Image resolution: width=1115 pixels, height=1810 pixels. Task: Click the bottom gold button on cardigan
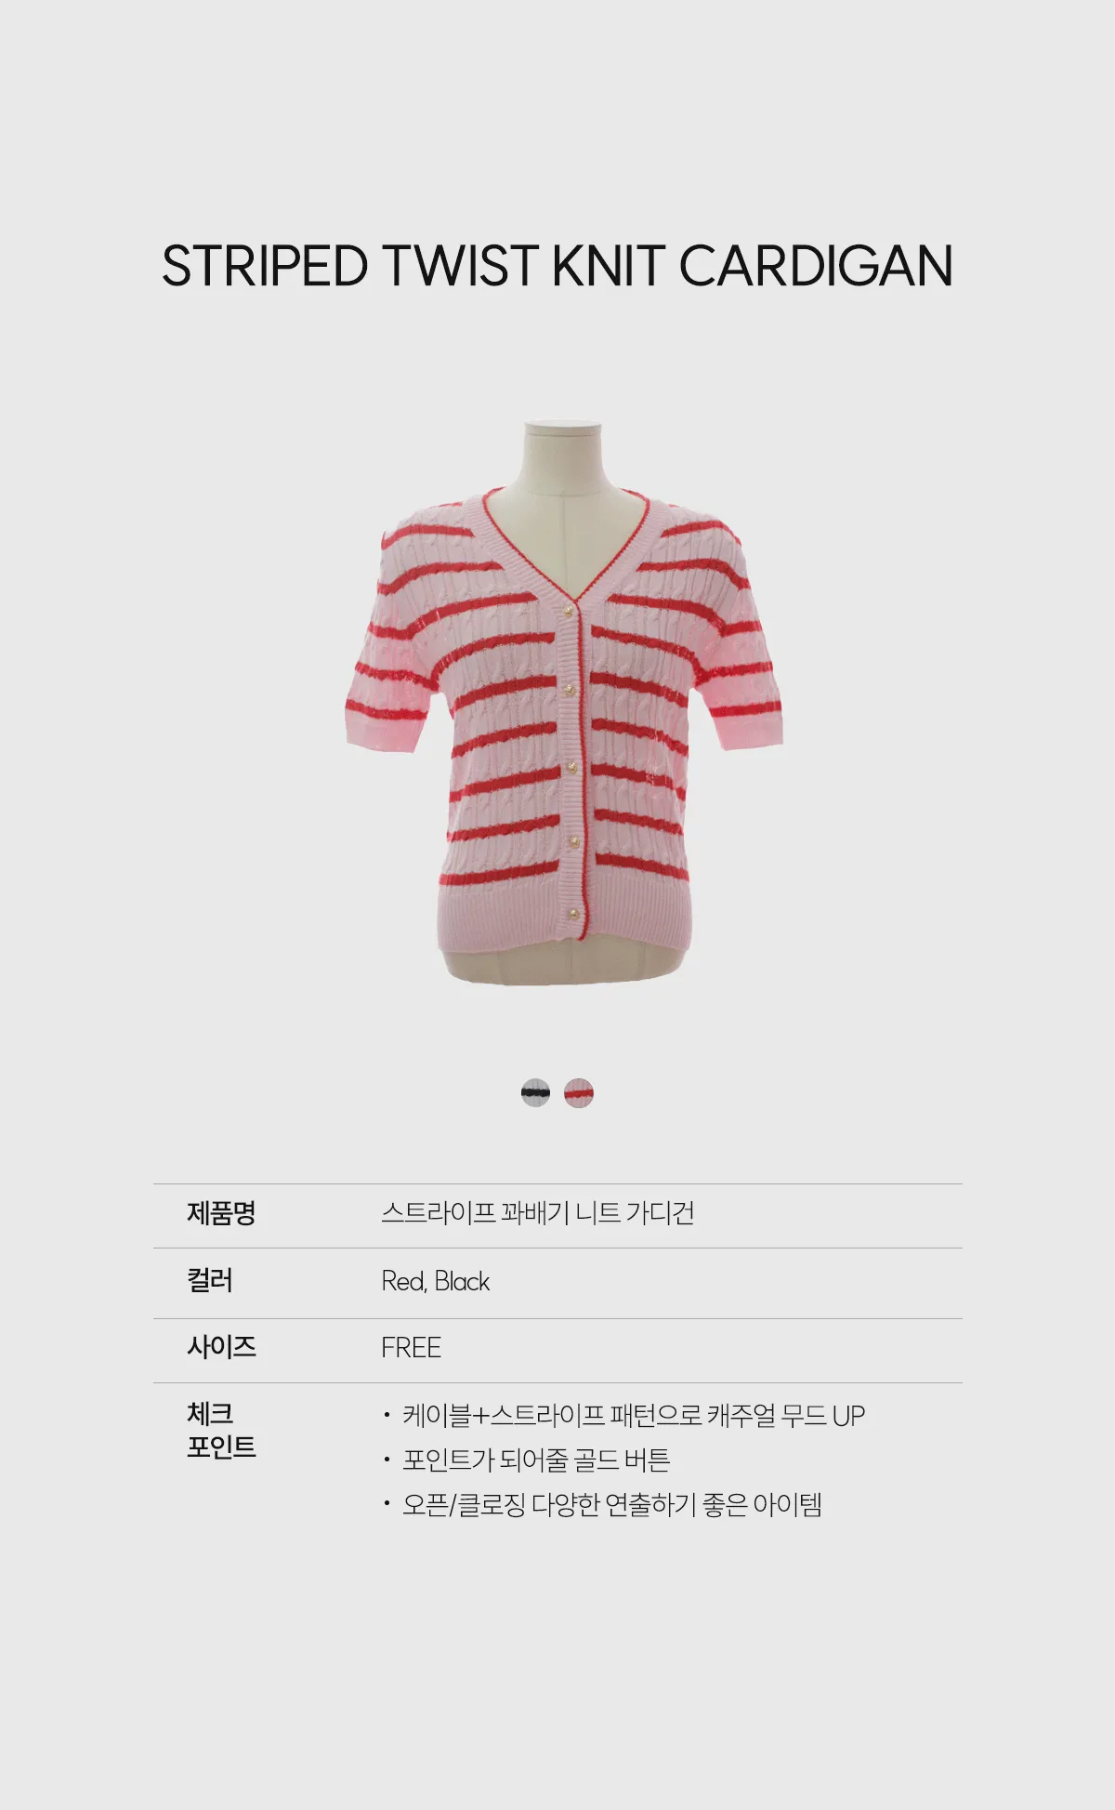click(x=572, y=914)
